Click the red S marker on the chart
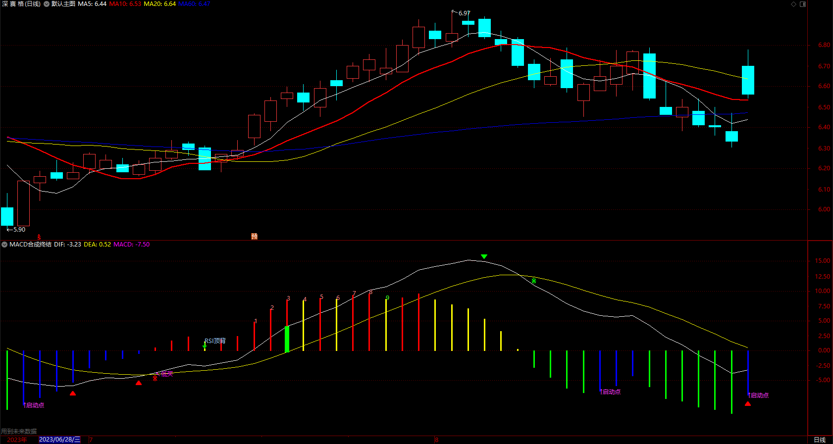The width and height of the screenshot is (833, 444). click(39, 237)
